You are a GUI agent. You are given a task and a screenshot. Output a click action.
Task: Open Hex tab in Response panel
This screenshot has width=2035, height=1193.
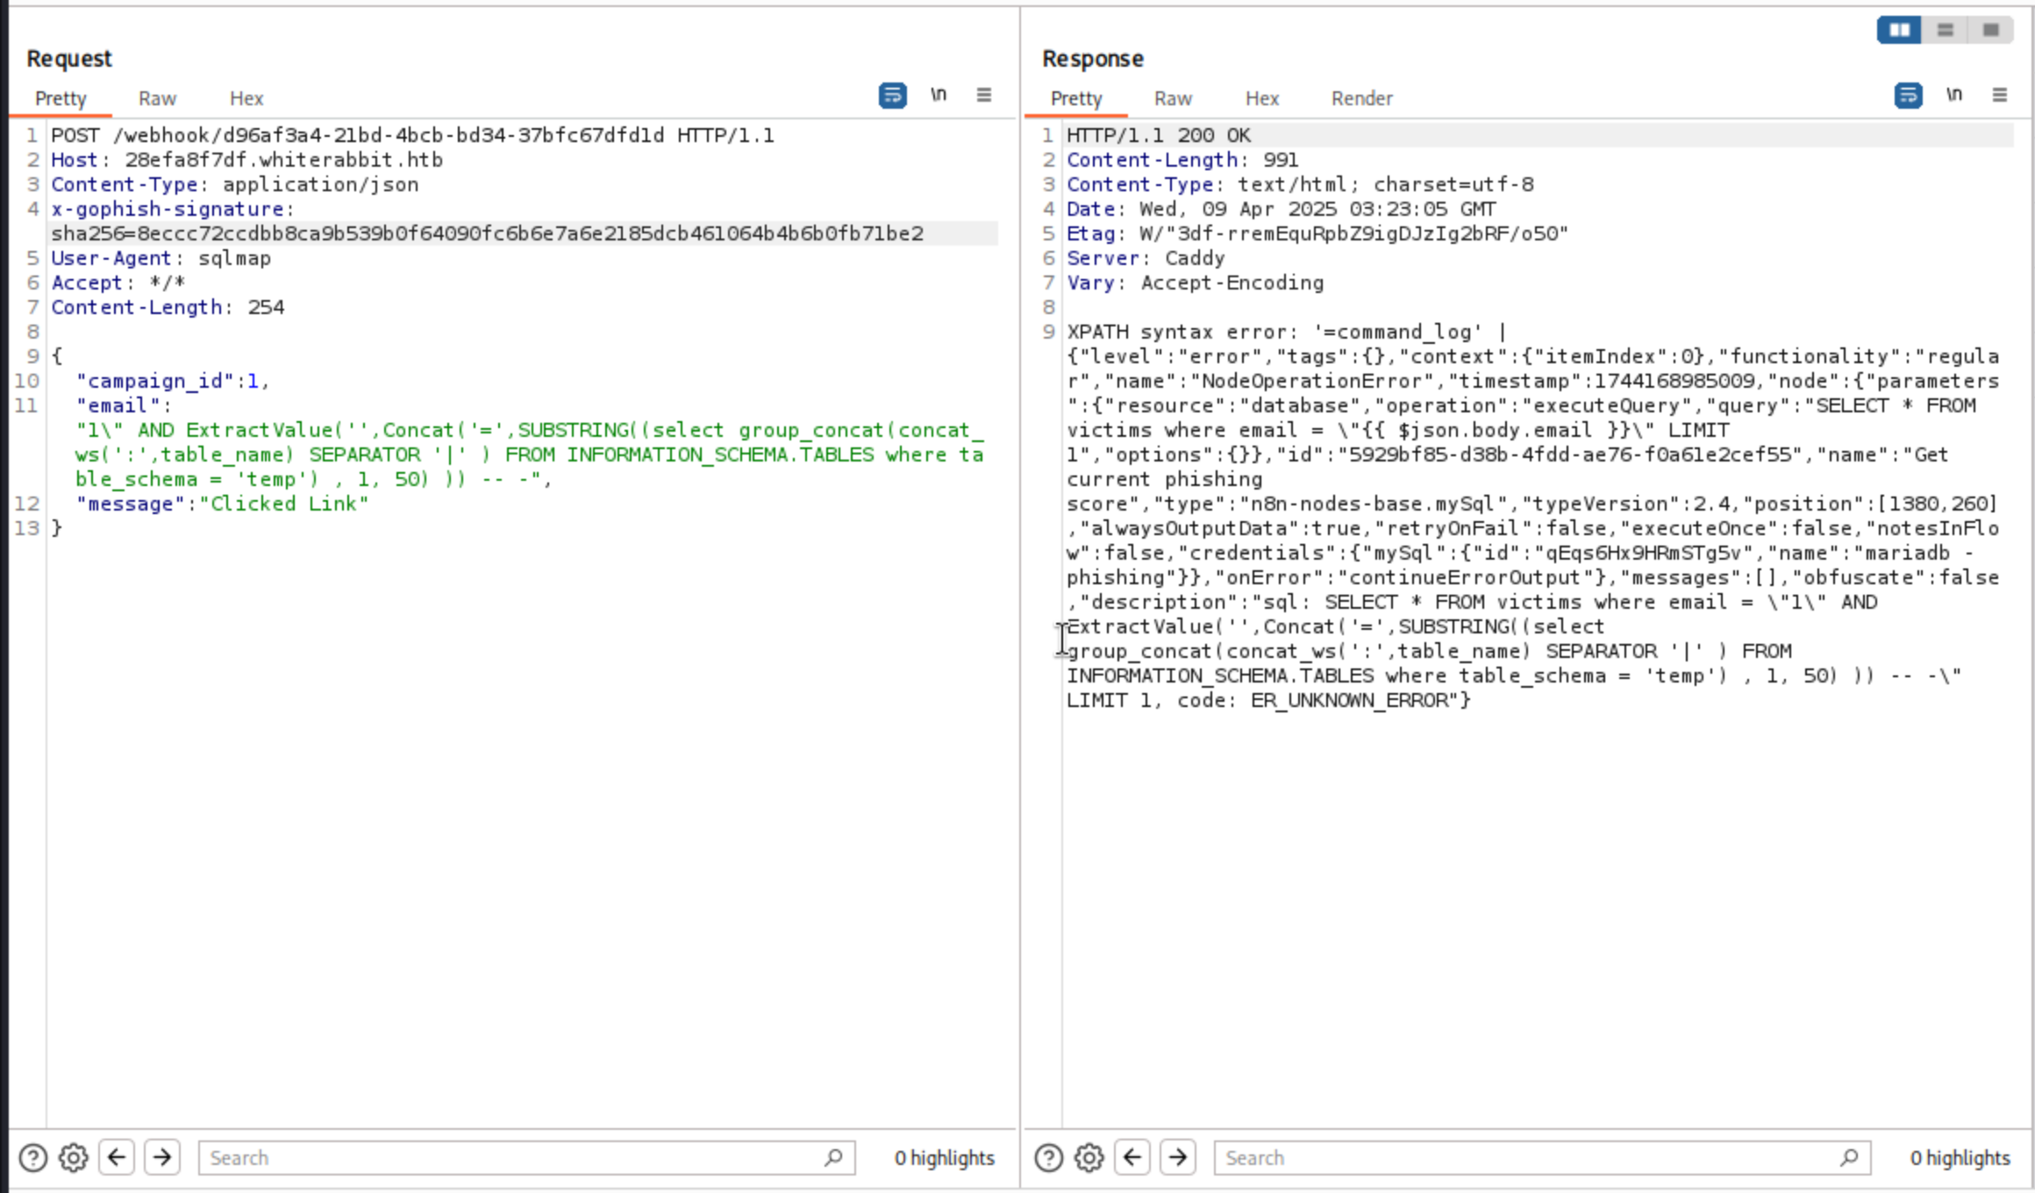coord(1262,98)
